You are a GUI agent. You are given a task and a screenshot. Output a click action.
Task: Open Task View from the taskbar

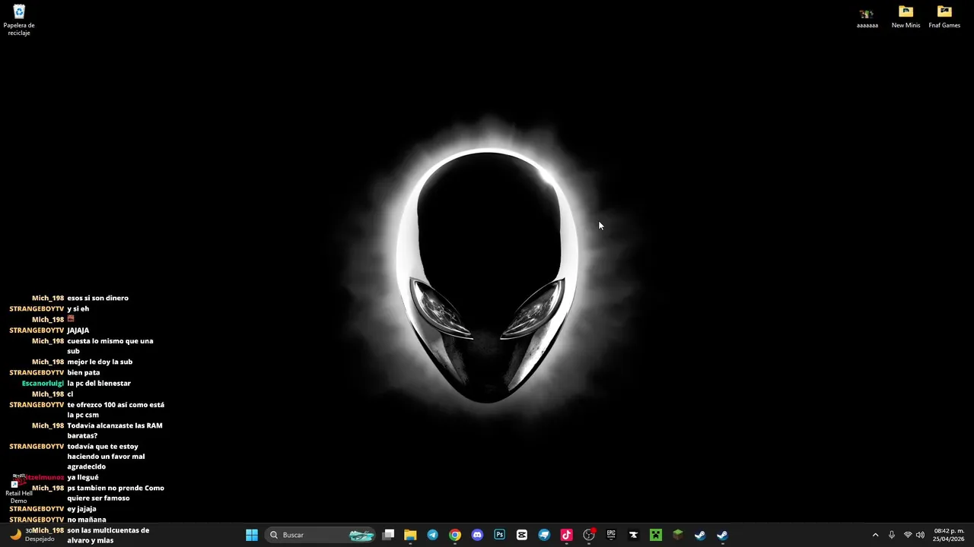388,535
